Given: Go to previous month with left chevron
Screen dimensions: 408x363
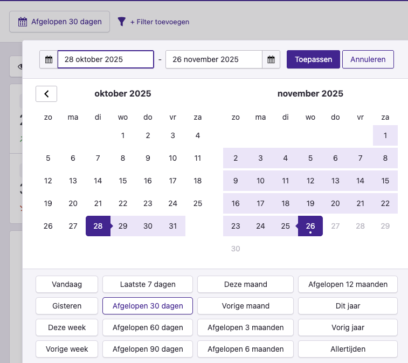Looking at the screenshot, I should click(x=46, y=94).
